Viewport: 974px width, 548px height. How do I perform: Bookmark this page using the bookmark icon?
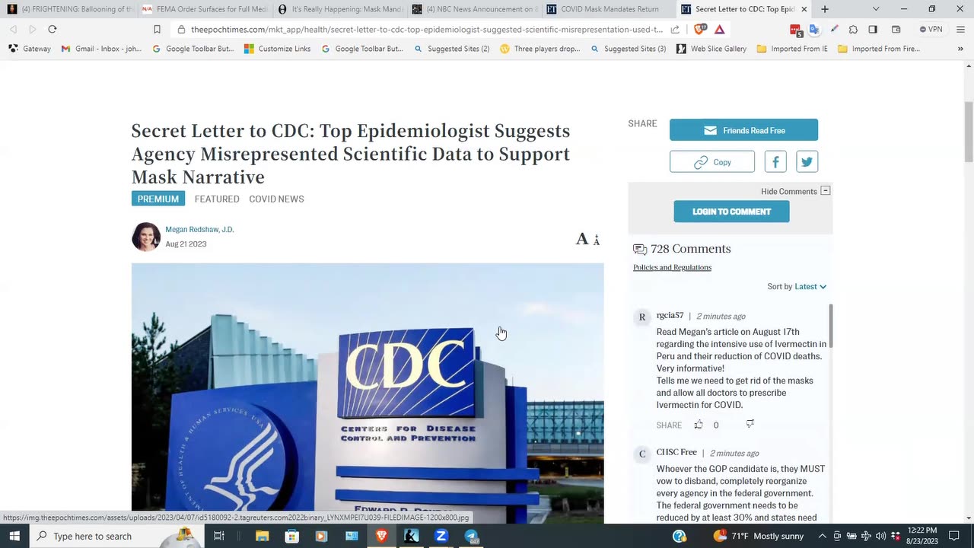coord(157,29)
